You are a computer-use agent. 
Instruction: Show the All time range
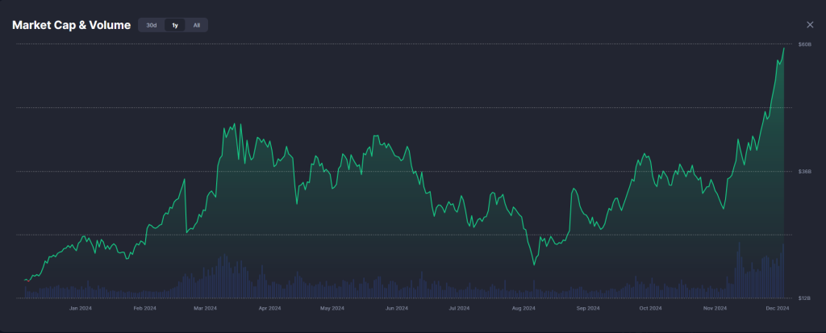[x=197, y=25]
